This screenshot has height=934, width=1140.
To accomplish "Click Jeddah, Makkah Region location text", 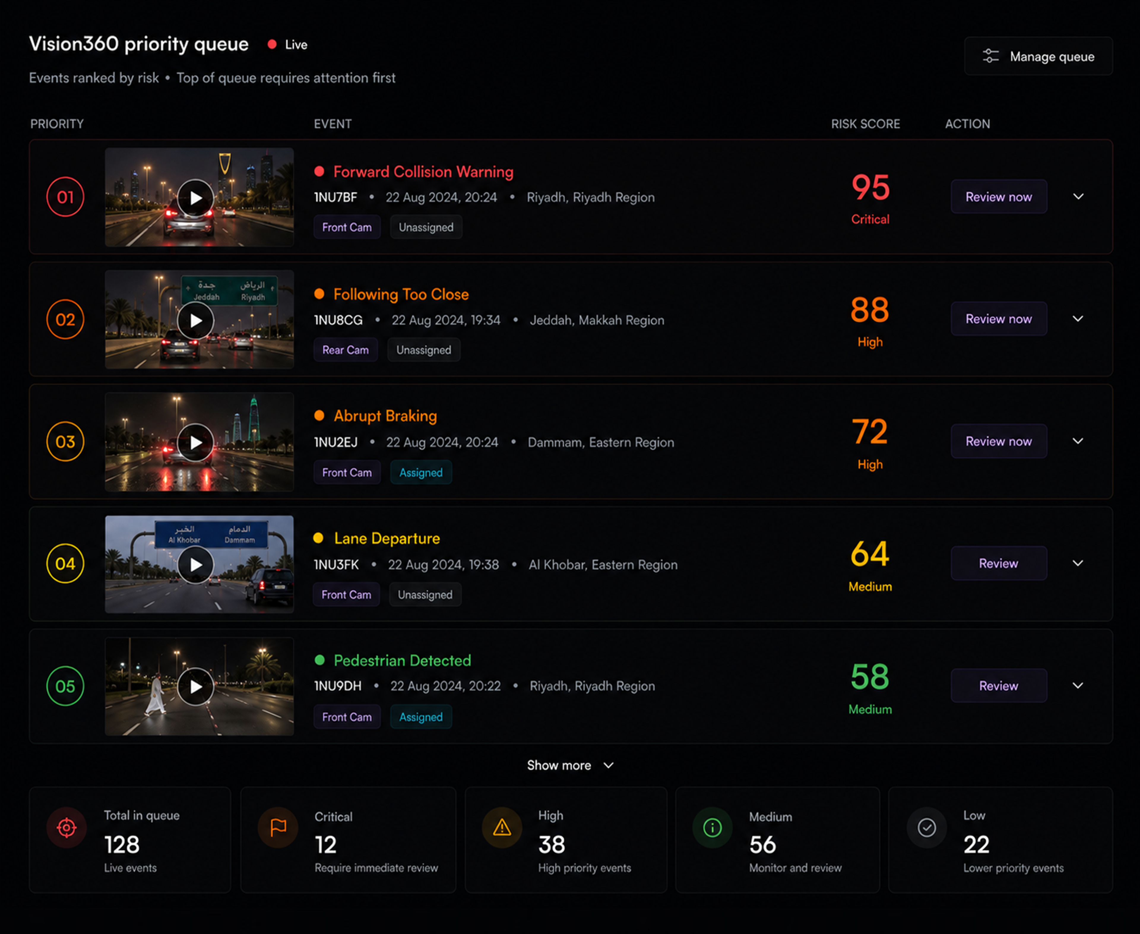I will tap(597, 320).
